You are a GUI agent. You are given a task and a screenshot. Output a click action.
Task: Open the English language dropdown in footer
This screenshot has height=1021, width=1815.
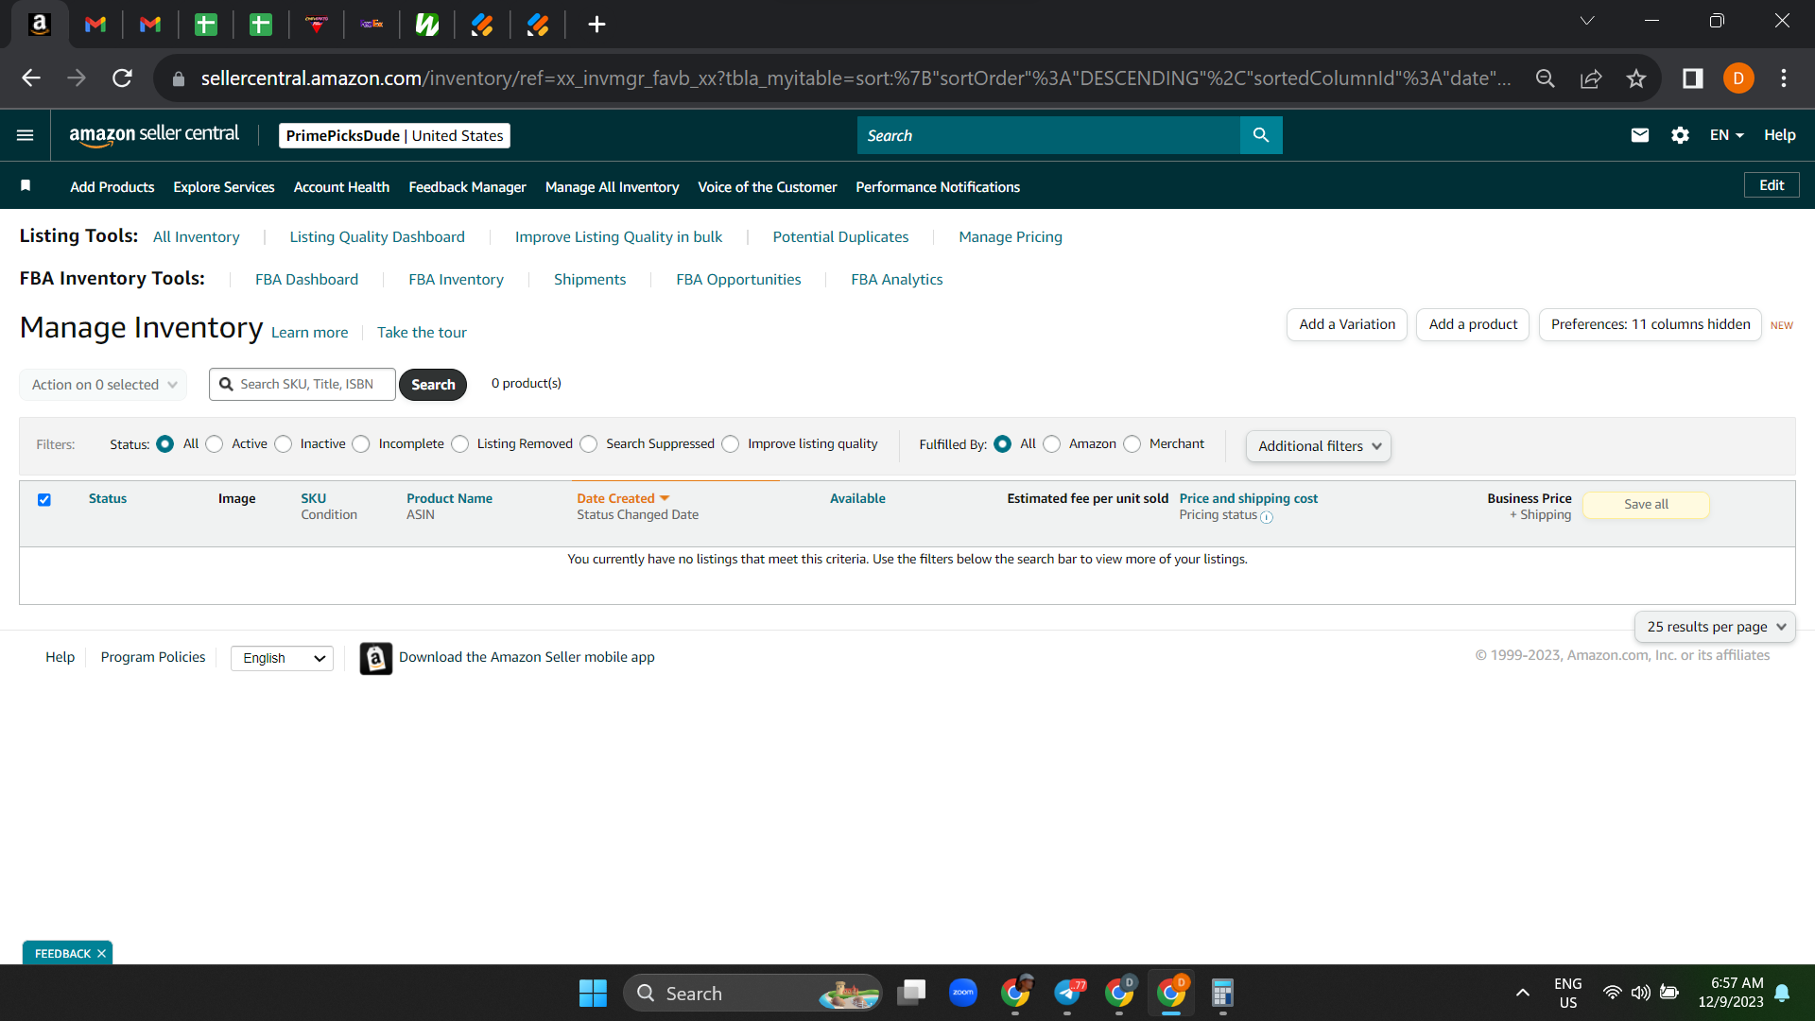(x=282, y=658)
